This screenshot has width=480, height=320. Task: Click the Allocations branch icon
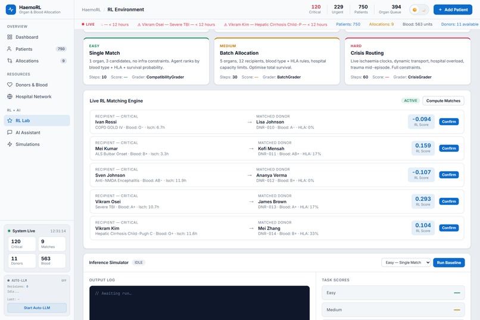(x=10, y=61)
